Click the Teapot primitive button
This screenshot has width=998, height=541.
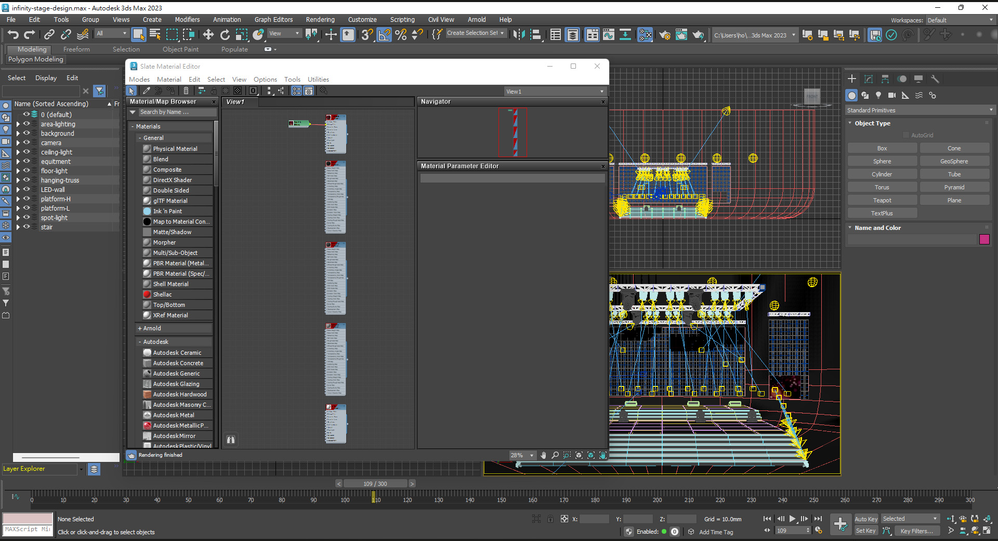pyautogui.click(x=882, y=200)
